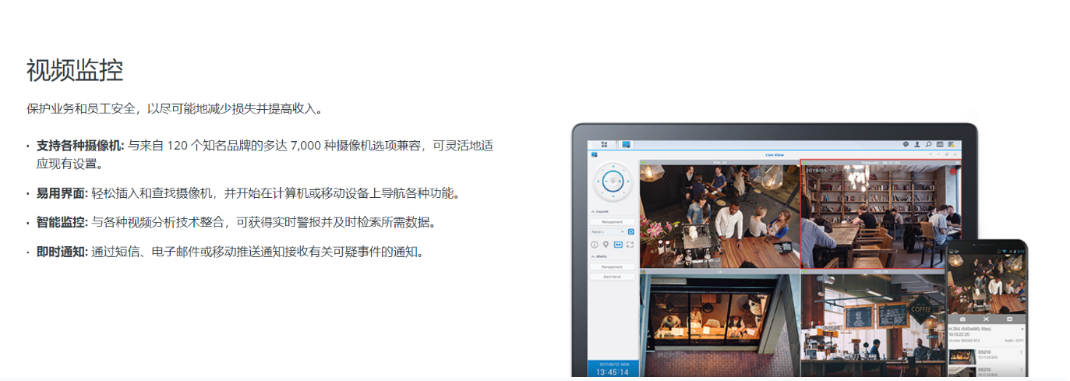Tap the snapshot camera icon on phone
The image size is (1070, 381).
click(x=962, y=319)
